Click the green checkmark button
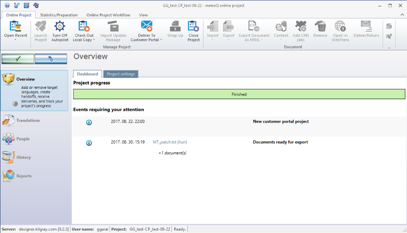 [x=17, y=59]
